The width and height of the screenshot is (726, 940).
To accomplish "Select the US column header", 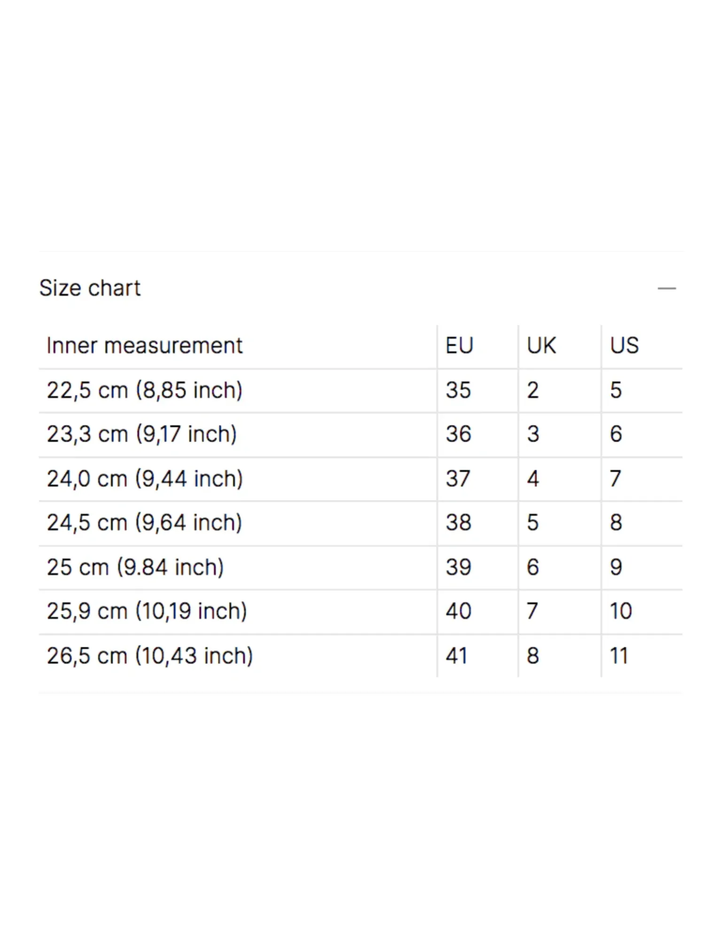I will (x=624, y=345).
